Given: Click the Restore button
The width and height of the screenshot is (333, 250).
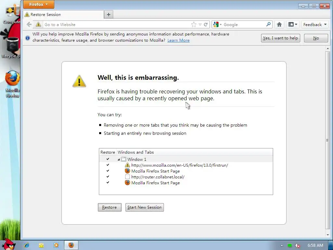Looking at the screenshot, I should click(110, 207).
